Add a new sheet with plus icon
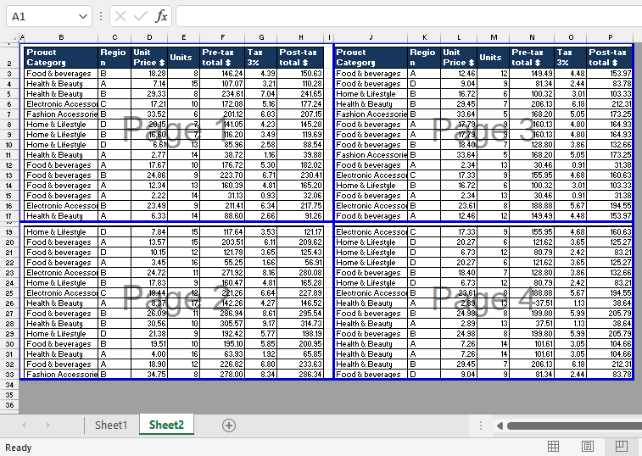642x456 pixels. [229, 425]
